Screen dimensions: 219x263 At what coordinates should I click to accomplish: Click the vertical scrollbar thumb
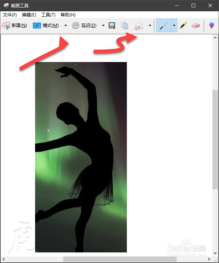click(215, 140)
